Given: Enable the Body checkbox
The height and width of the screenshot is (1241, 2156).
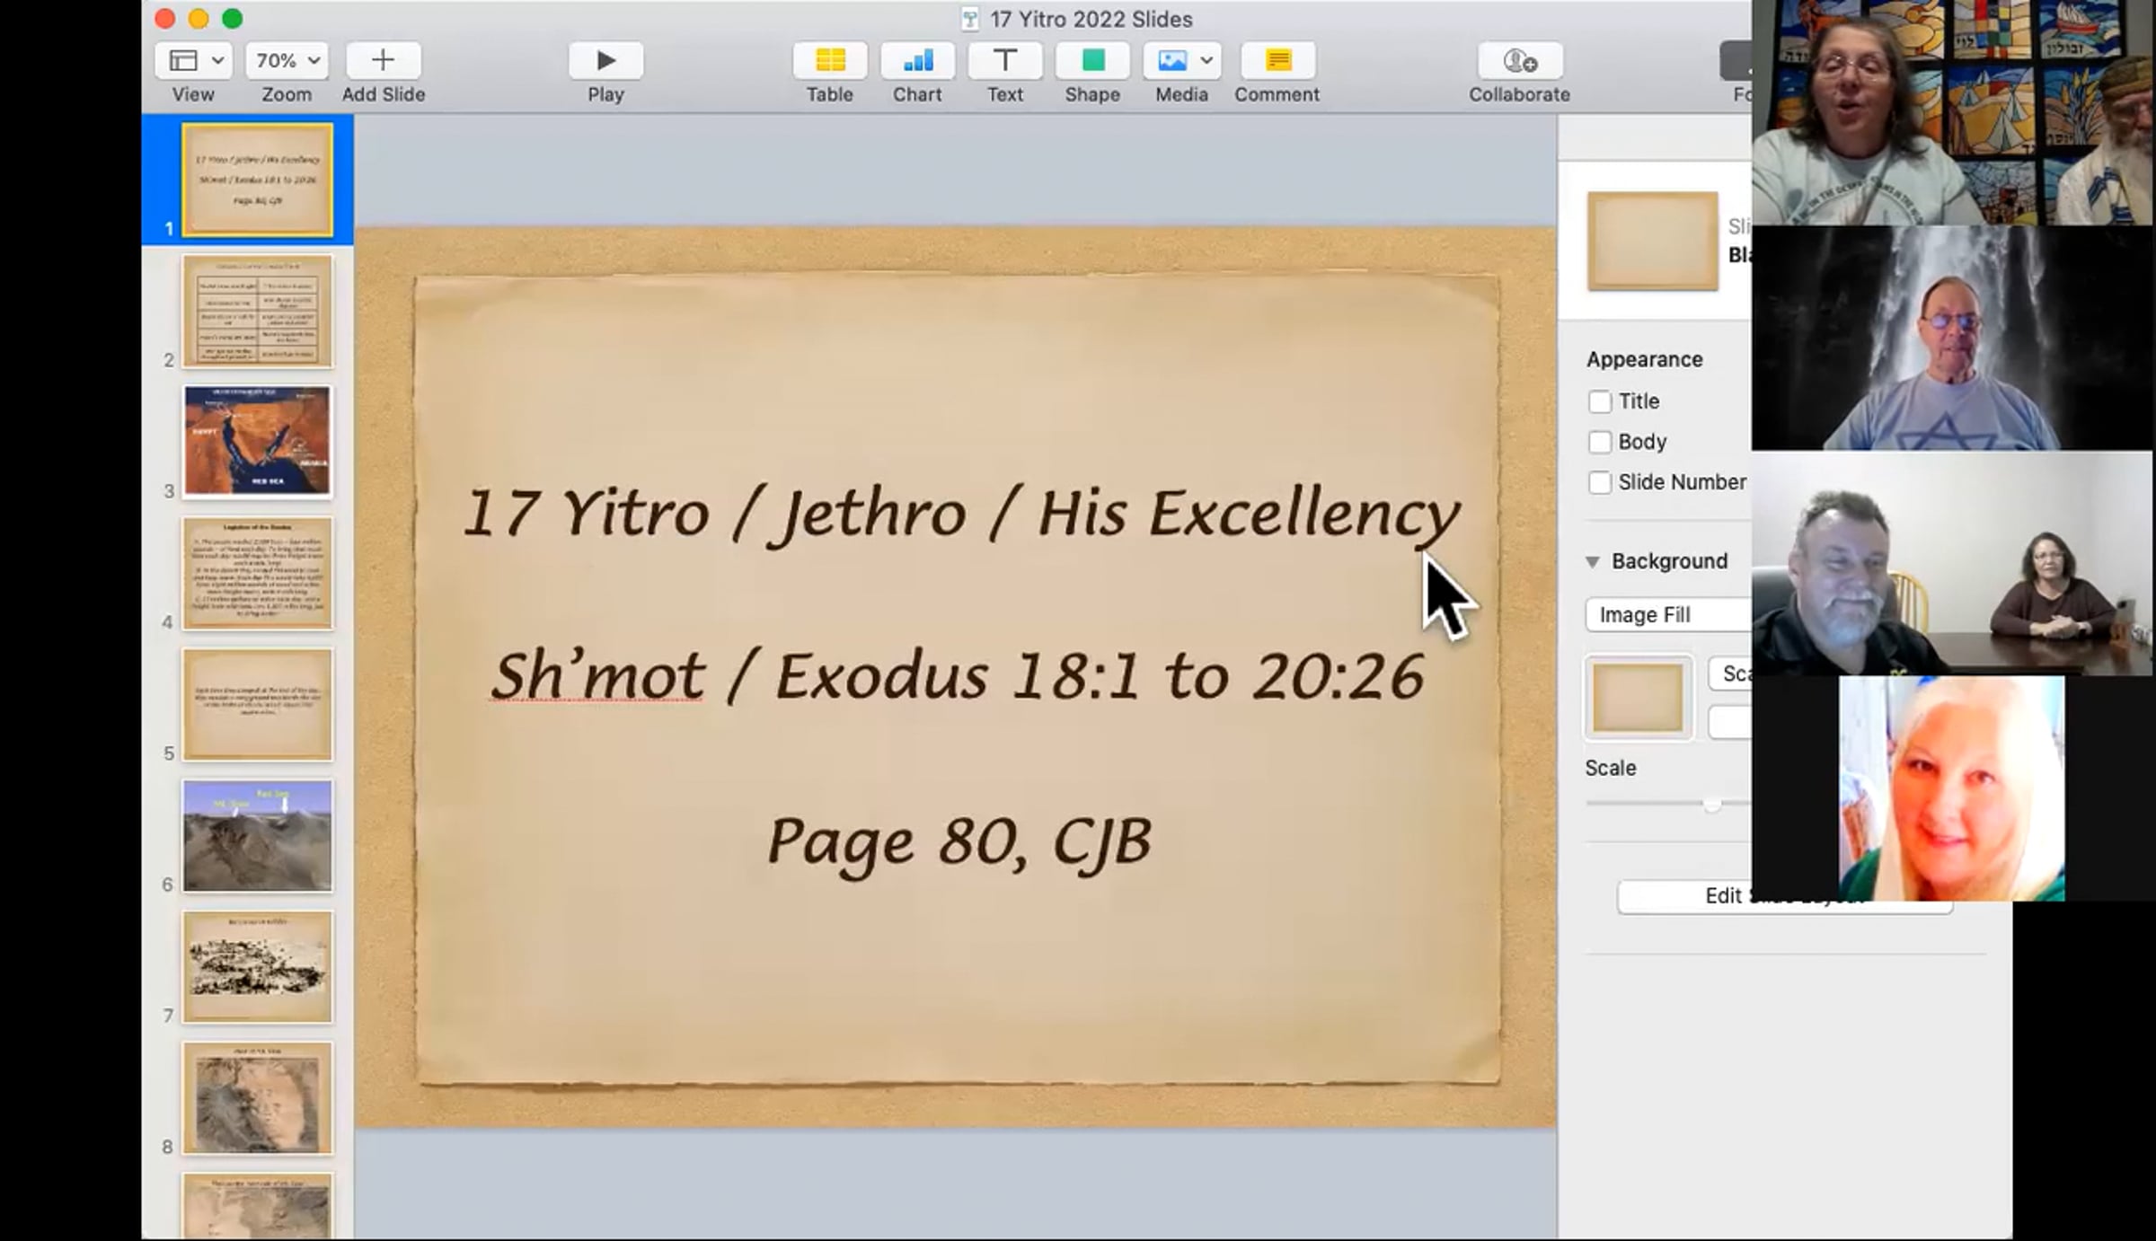Looking at the screenshot, I should (1599, 442).
